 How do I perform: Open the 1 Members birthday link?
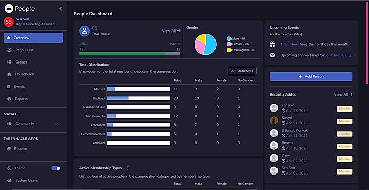[289, 44]
